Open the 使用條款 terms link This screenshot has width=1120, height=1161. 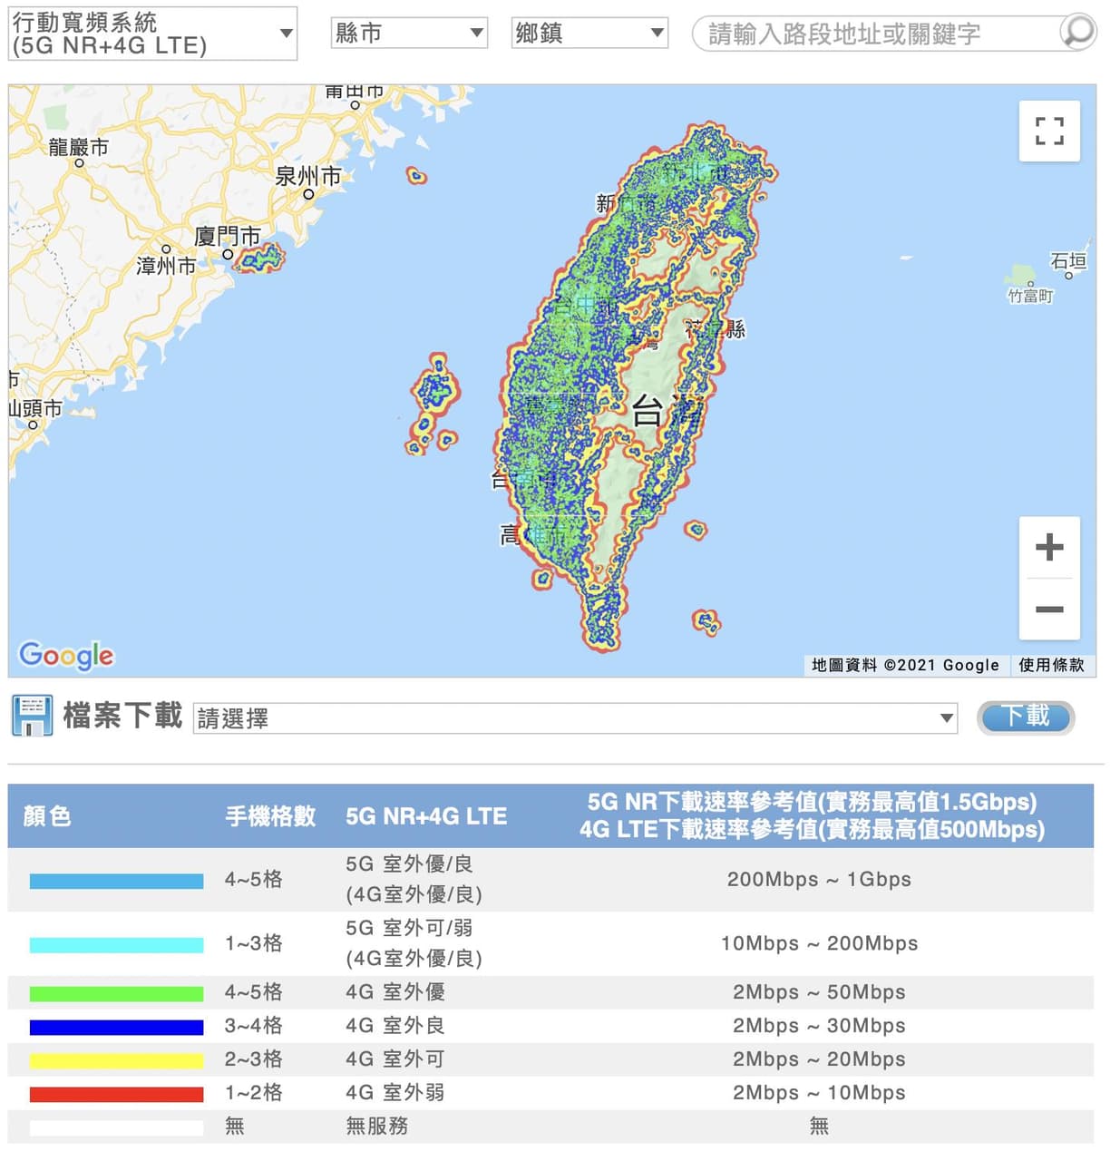tap(1051, 665)
